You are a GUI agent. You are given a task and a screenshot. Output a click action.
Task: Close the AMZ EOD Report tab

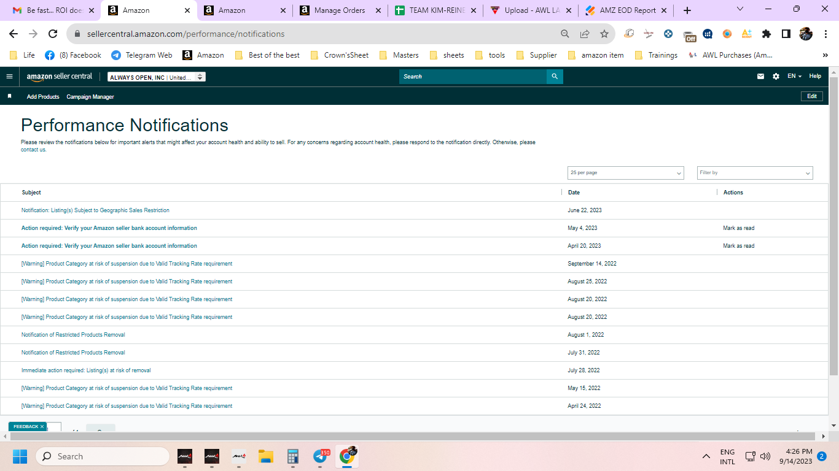click(664, 10)
